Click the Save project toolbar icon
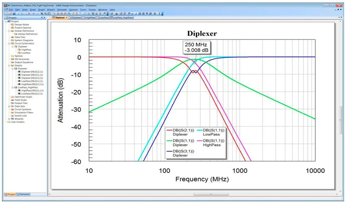The height and width of the screenshot is (203, 346). click(x=14, y=13)
